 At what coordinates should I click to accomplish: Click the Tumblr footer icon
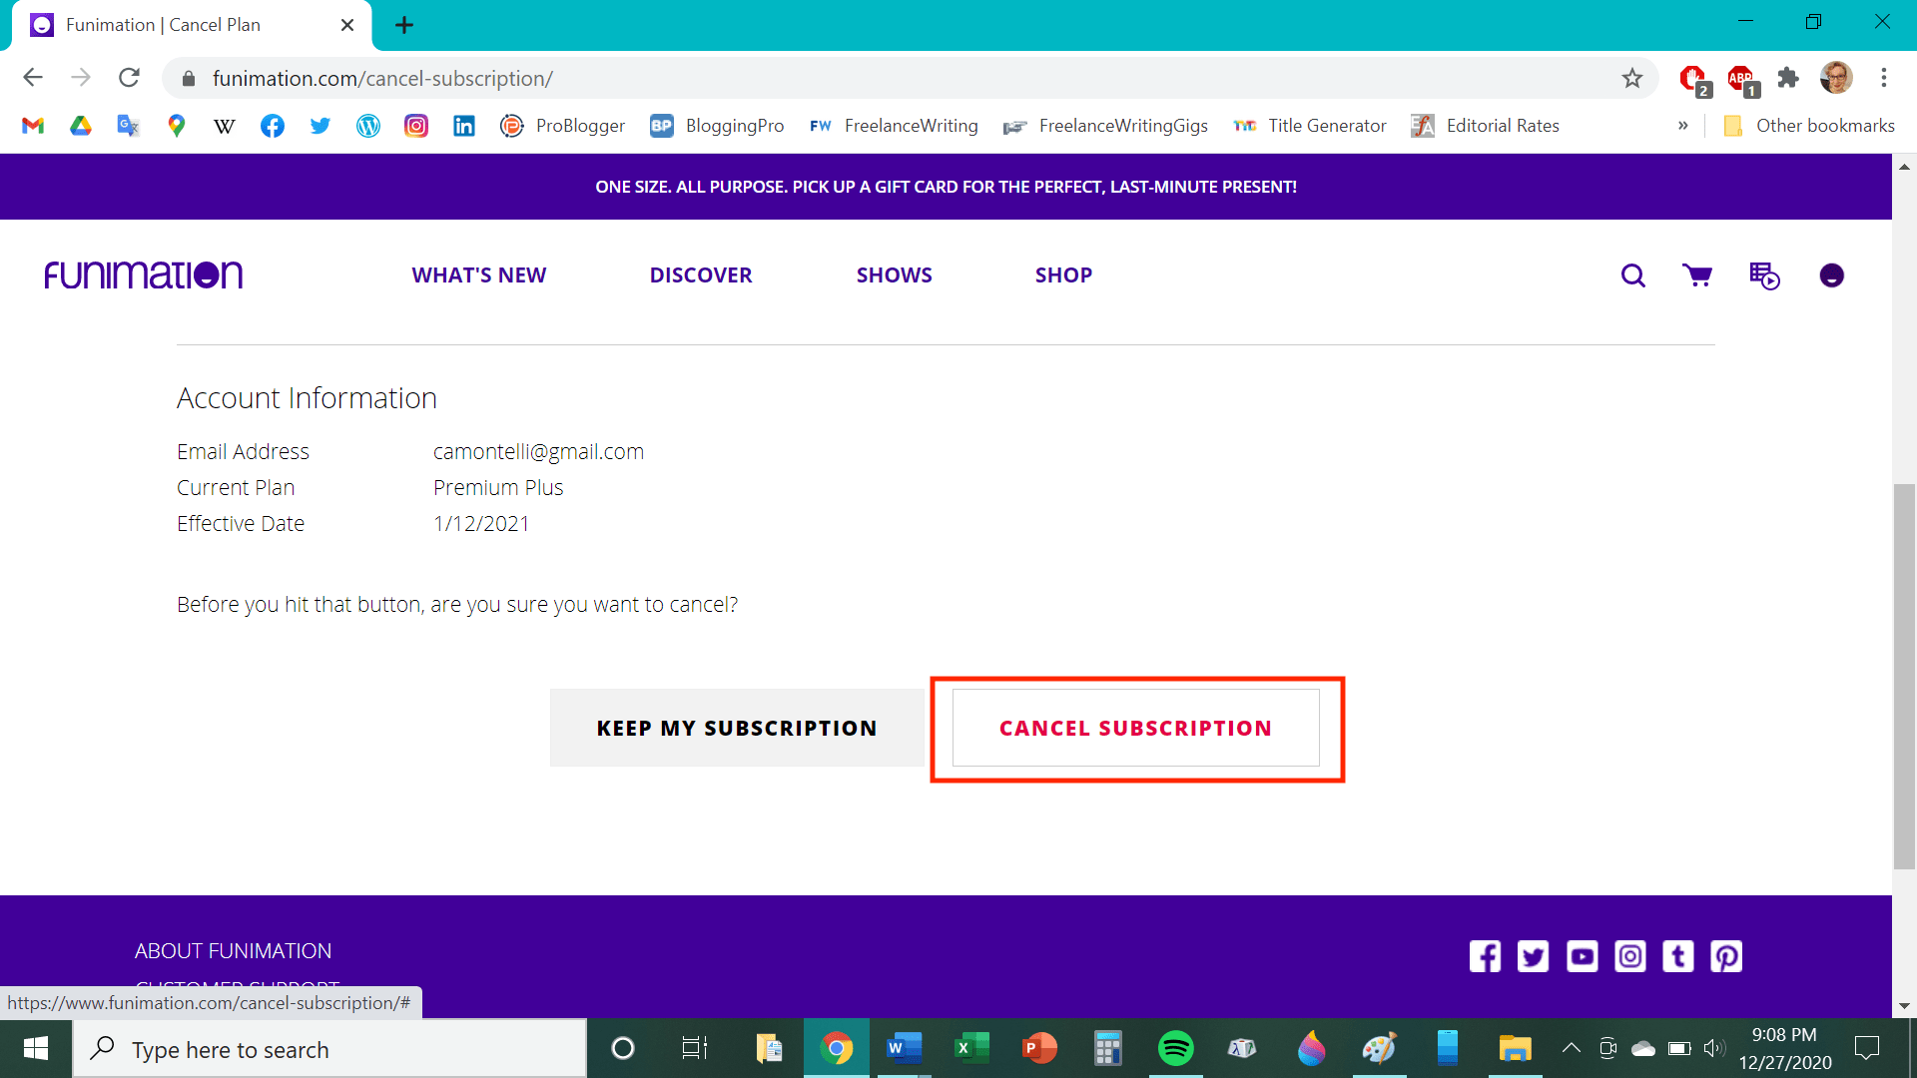coord(1678,956)
